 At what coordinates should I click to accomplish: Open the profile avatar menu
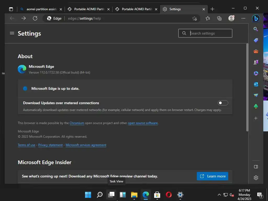[231, 18]
